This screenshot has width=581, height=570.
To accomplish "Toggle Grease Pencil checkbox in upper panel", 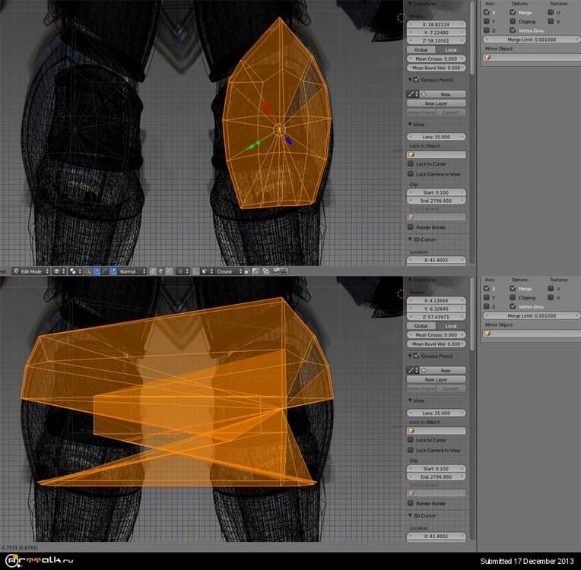I will 417,80.
